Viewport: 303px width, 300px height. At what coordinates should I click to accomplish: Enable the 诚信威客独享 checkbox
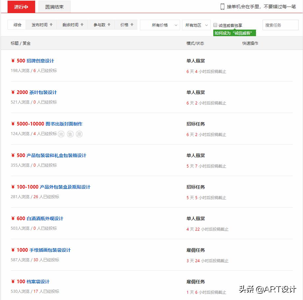(215, 24)
